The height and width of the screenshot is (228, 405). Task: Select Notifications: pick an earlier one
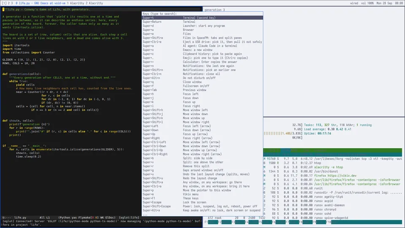coord(202,70)
